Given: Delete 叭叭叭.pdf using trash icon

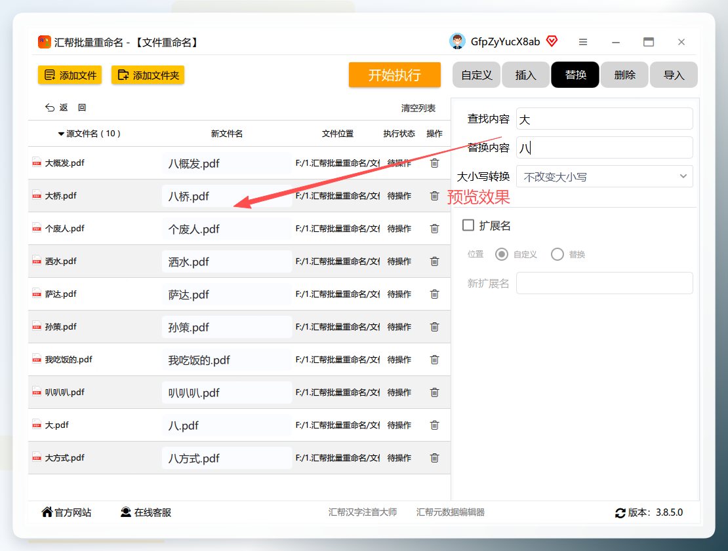Looking at the screenshot, I should tap(435, 392).
